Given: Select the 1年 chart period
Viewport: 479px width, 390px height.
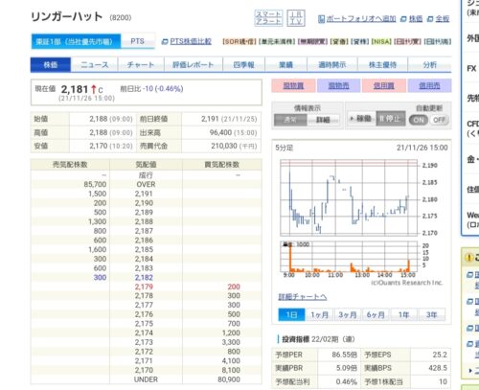Looking at the screenshot, I should 403,315.
